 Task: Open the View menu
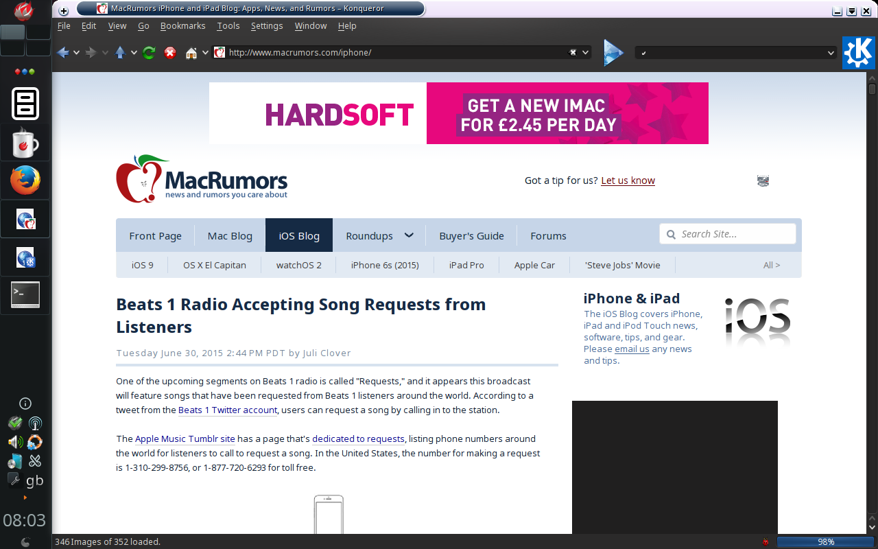pos(117,26)
